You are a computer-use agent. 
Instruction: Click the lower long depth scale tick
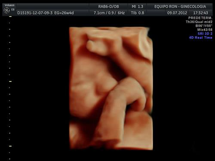10,146
